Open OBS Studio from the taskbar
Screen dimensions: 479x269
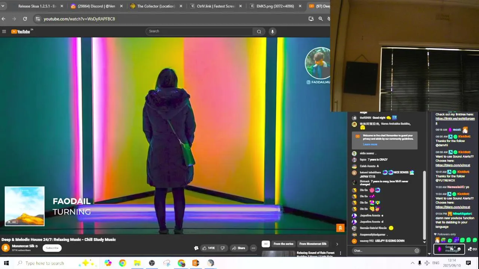(152, 263)
